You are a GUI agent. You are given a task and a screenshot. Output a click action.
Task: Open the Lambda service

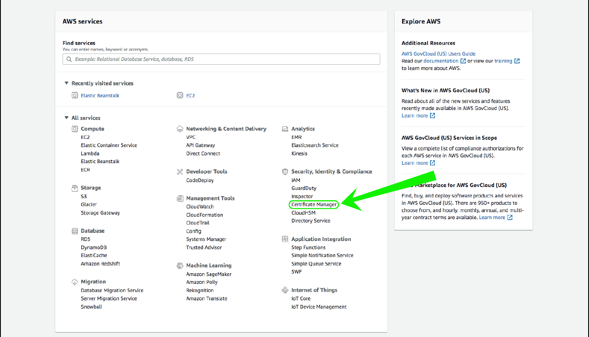click(90, 154)
